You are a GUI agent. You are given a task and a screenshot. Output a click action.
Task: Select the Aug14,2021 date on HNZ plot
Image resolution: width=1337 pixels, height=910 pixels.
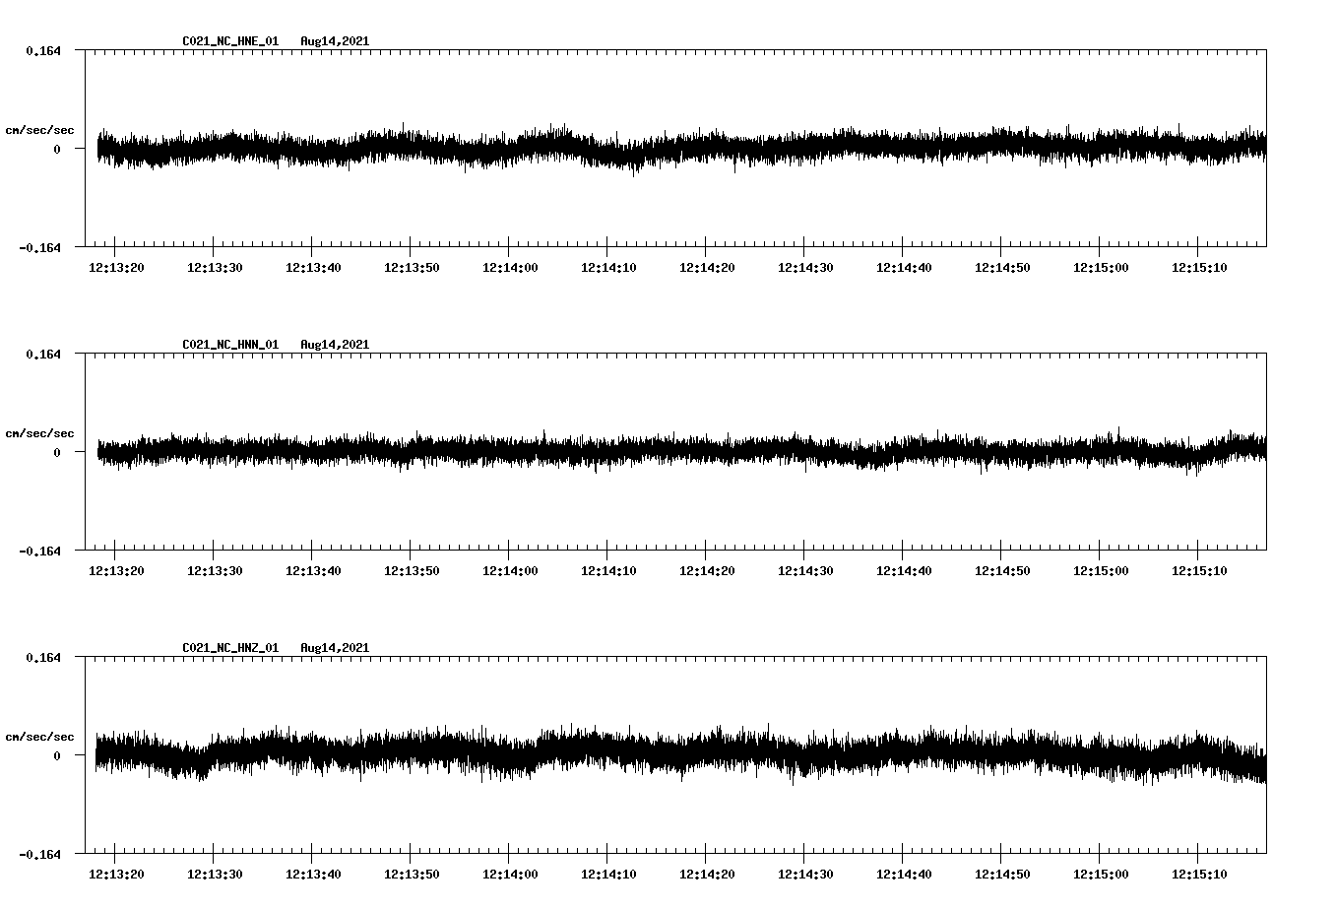335,648
